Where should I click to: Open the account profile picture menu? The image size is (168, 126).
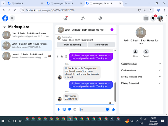pos(160,18)
